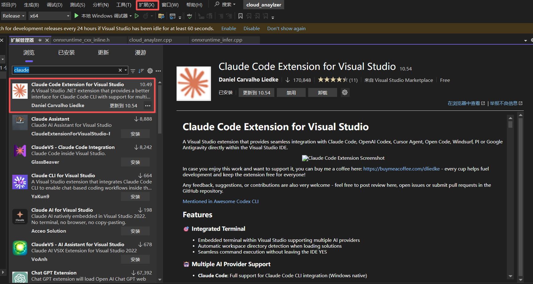Screen dimensions: 533x284
Task: Switch to the 浏览 tab
Action: click(29, 53)
